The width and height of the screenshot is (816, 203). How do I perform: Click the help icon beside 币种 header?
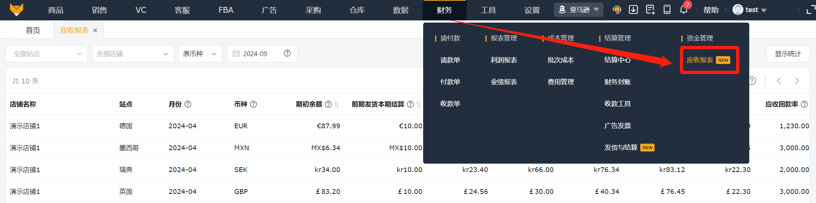tap(254, 104)
